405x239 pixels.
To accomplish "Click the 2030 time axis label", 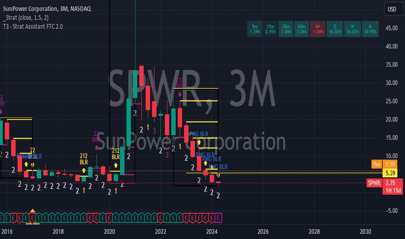I will click(x=365, y=232).
